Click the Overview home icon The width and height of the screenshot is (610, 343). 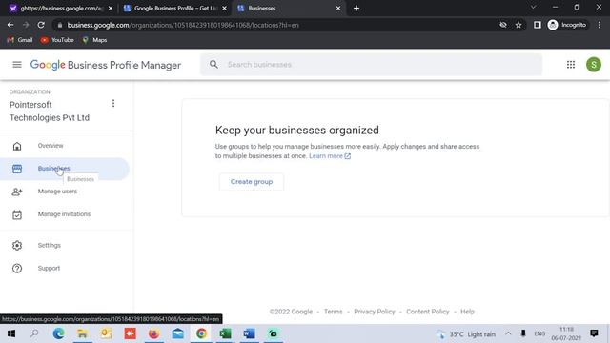tap(17, 146)
